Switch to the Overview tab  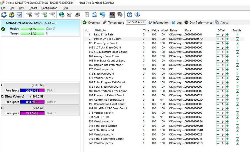tap(91, 23)
